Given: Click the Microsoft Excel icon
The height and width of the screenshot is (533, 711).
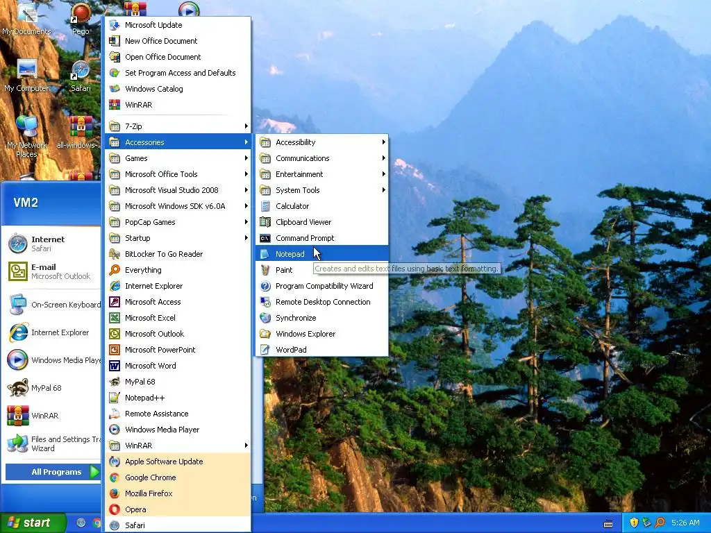Looking at the screenshot, I should point(115,318).
